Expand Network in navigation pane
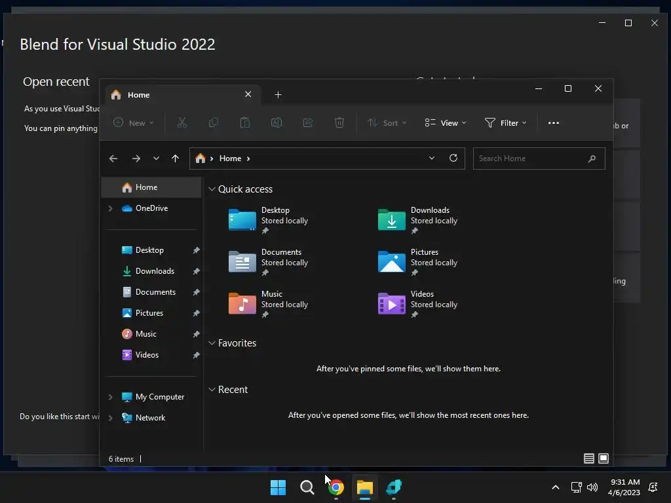The image size is (671, 503). pyautogui.click(x=110, y=418)
